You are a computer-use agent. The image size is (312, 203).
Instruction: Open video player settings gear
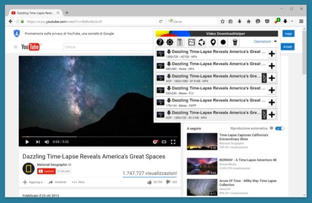155,142
